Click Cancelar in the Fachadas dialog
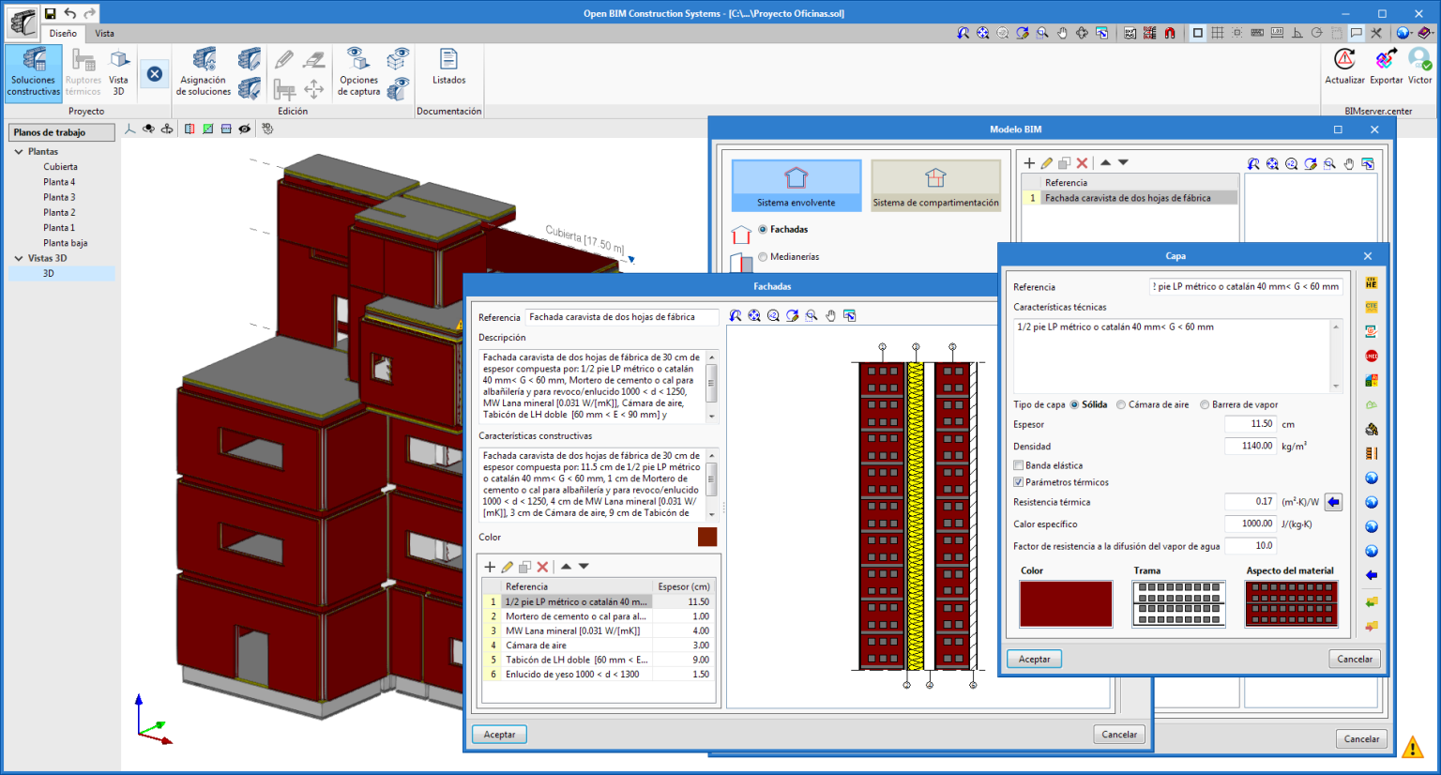 [1118, 735]
